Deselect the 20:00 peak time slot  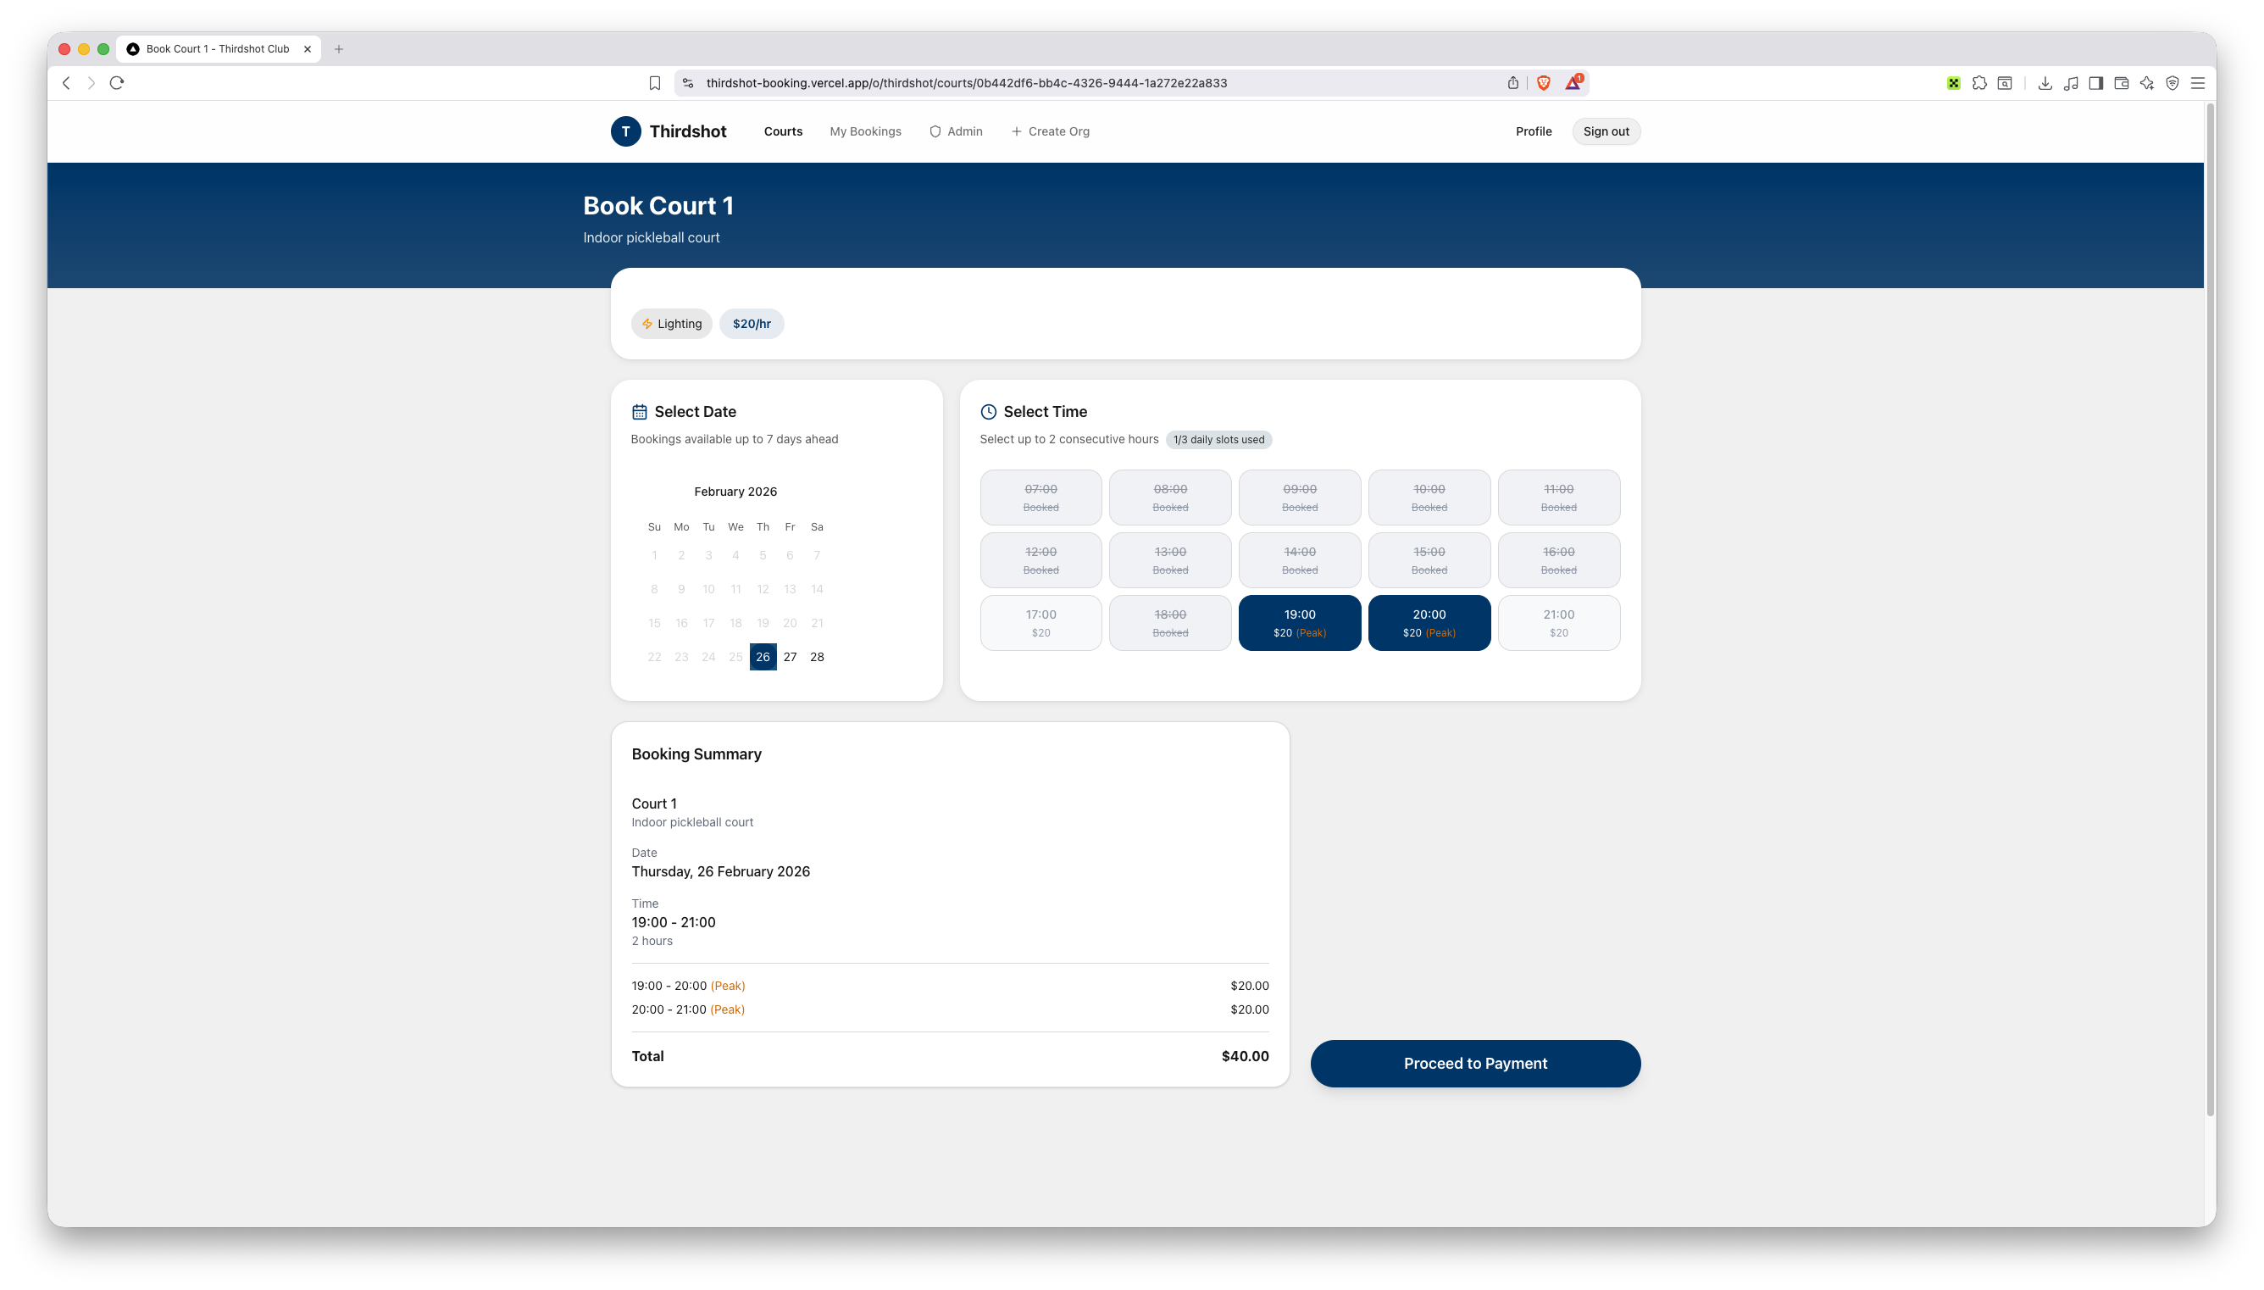tap(1429, 623)
